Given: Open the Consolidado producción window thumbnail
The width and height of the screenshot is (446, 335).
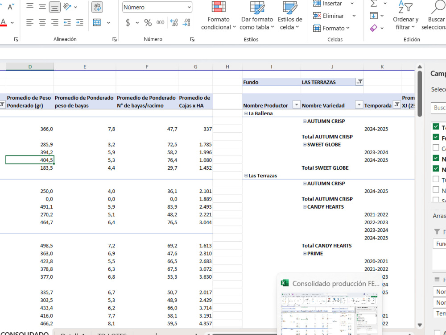Looking at the screenshot, I should 330,305.
